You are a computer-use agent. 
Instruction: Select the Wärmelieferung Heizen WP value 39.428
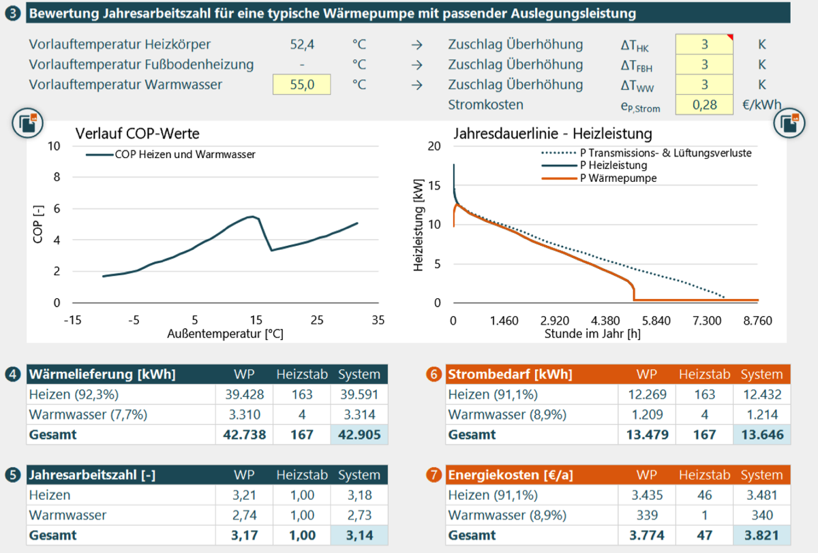click(x=244, y=394)
